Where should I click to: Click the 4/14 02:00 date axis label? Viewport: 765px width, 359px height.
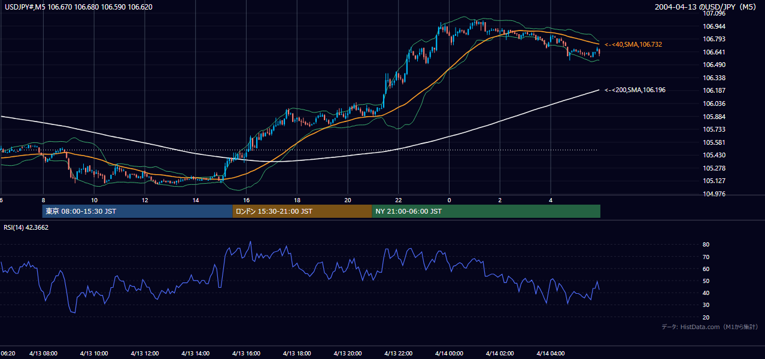pos(500,354)
